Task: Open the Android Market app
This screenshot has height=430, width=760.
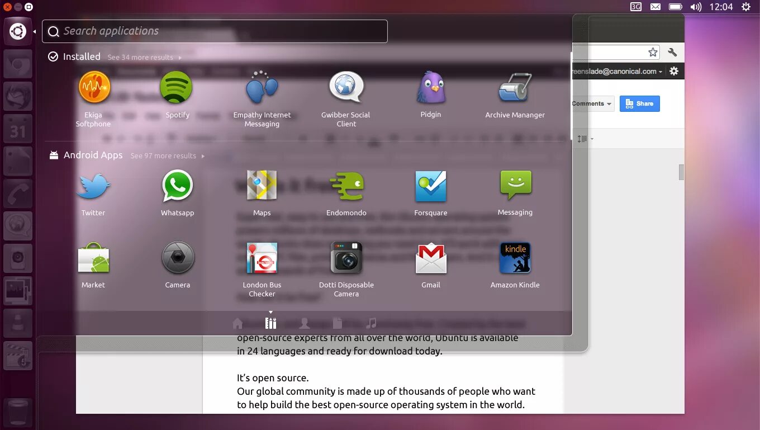Action: 93,258
